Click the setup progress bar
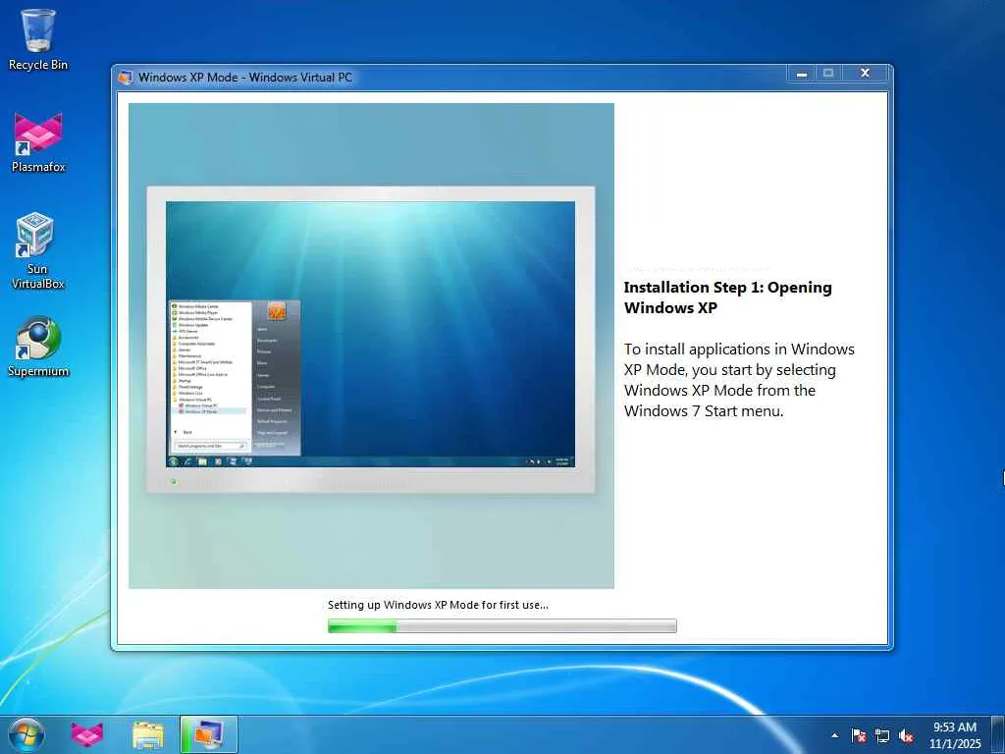This screenshot has width=1005, height=754. (502, 625)
